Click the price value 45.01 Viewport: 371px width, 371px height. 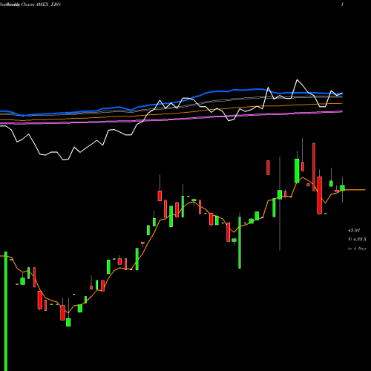[x=354, y=231]
